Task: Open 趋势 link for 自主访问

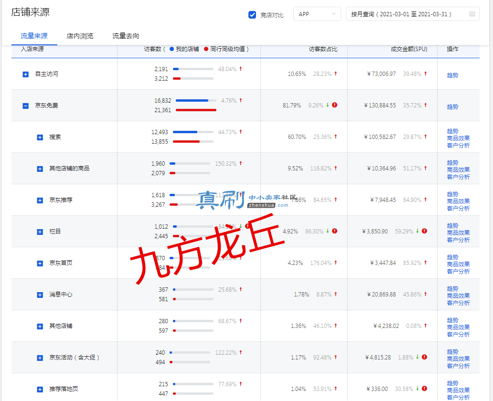Action: coord(452,75)
